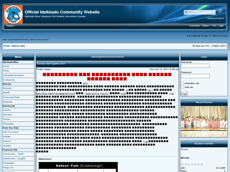Image resolution: width=230 pixels, height=172 pixels.
Task: Open Health articles
Action: [x=6, y=93]
